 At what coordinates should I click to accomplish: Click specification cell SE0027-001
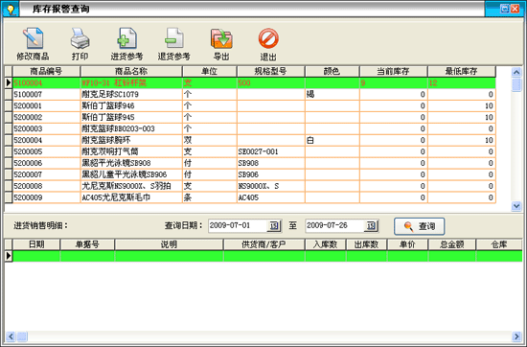point(271,151)
